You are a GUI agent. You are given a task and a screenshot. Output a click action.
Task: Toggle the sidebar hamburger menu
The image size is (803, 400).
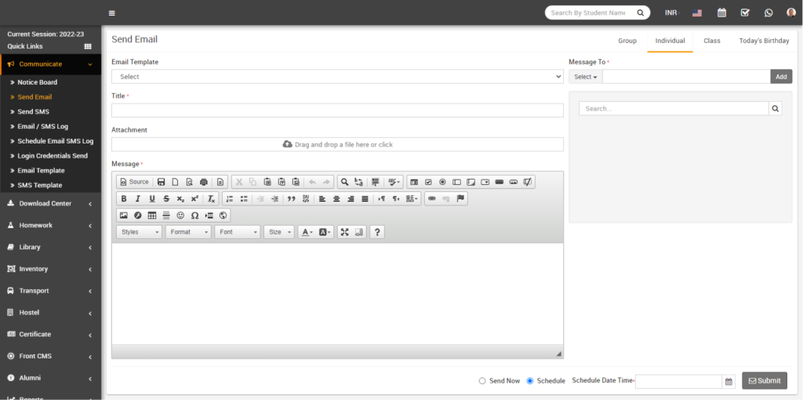[112, 13]
